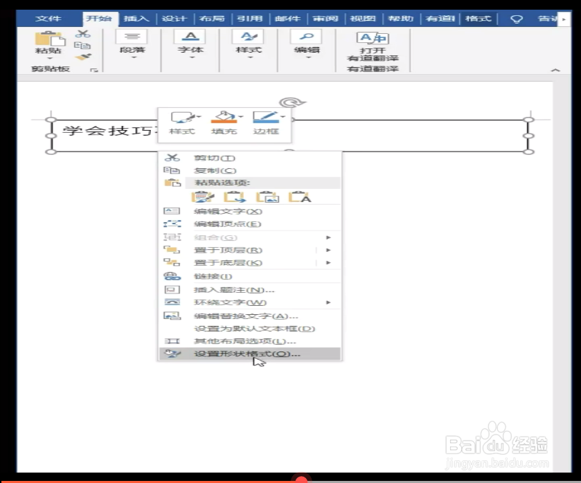Open the Fill dropdown arrow in mini toolbar
The width and height of the screenshot is (581, 483).
pyautogui.click(x=241, y=117)
